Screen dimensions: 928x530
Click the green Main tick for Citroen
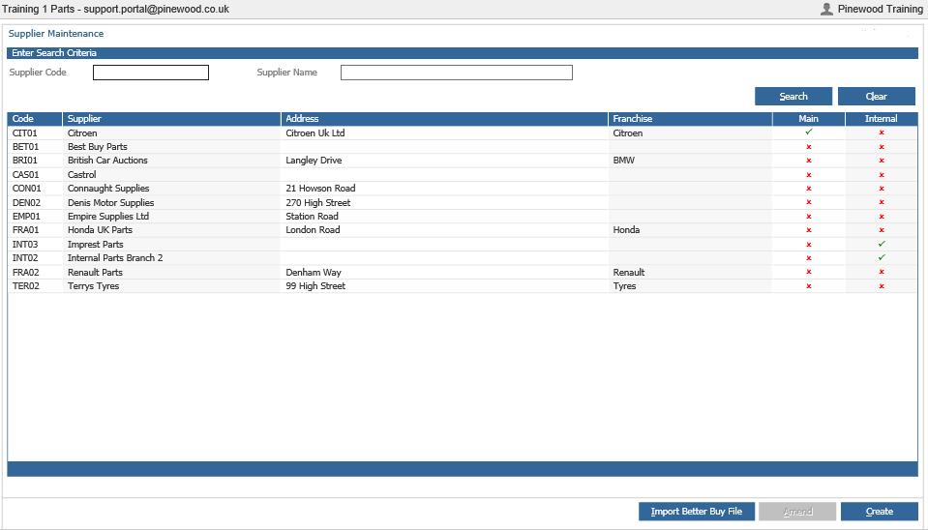tap(808, 132)
